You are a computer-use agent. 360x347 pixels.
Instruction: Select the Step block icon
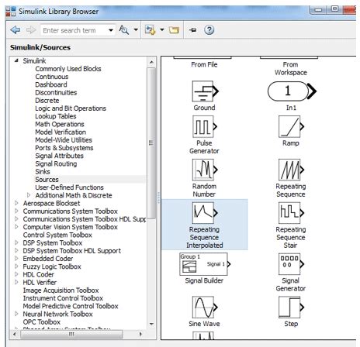click(291, 307)
